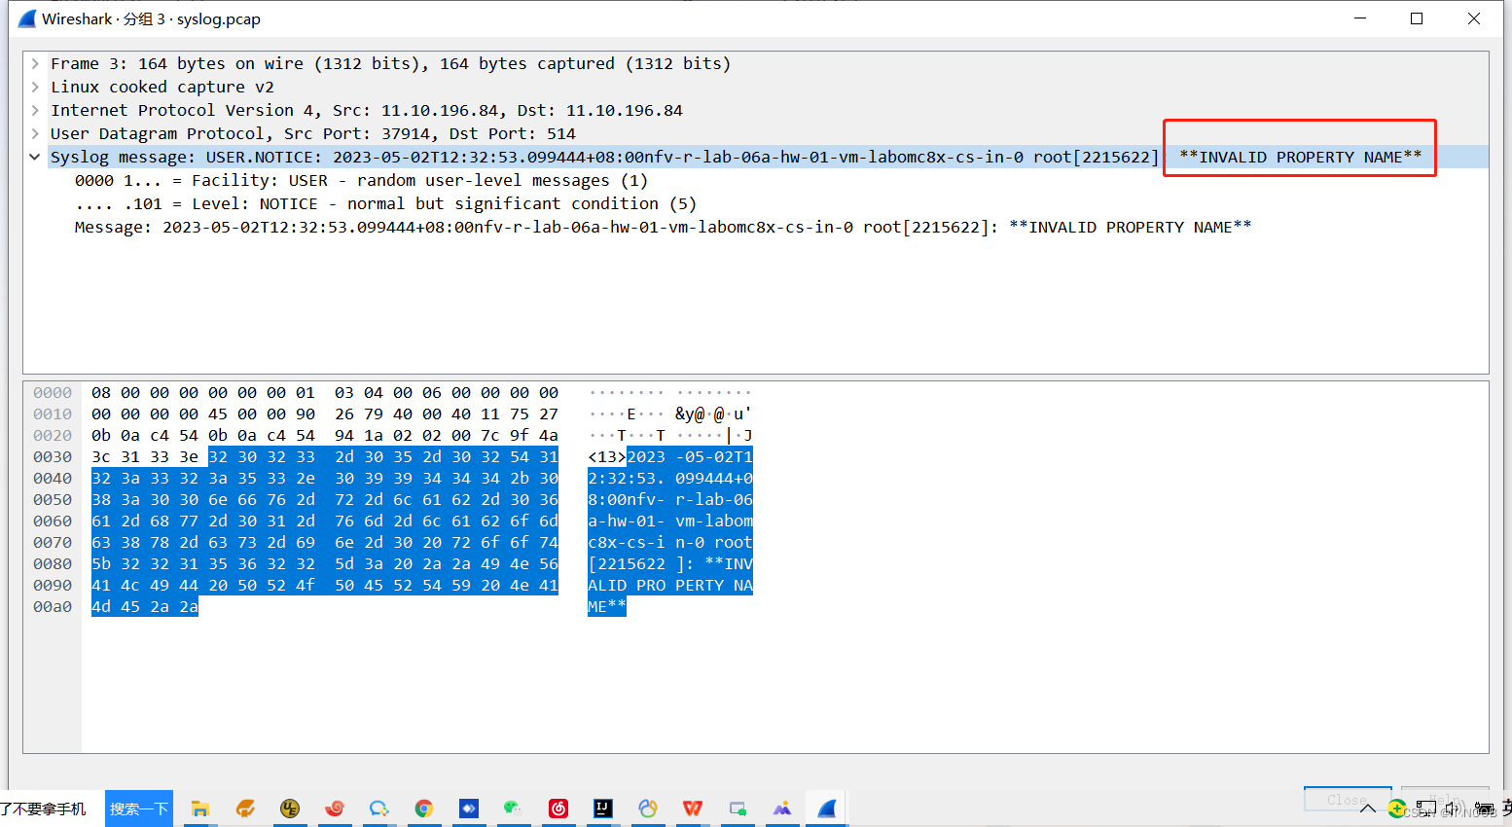Open UltraEdit from the taskbar
The image size is (1512, 827).
coord(290,809)
